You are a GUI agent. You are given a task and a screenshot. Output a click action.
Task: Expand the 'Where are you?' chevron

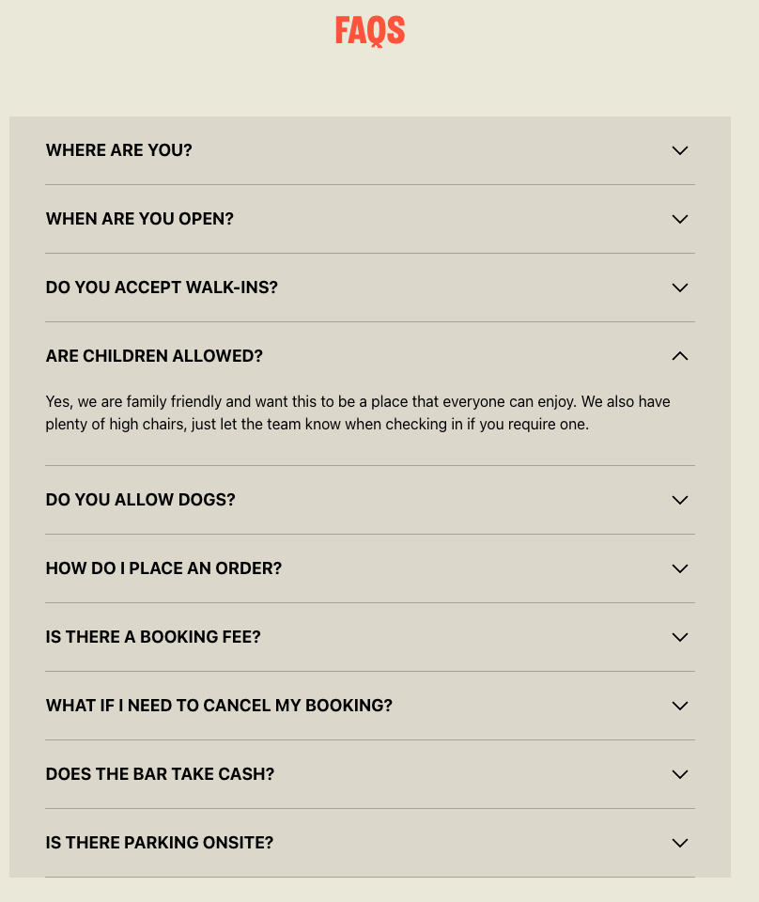tap(680, 150)
